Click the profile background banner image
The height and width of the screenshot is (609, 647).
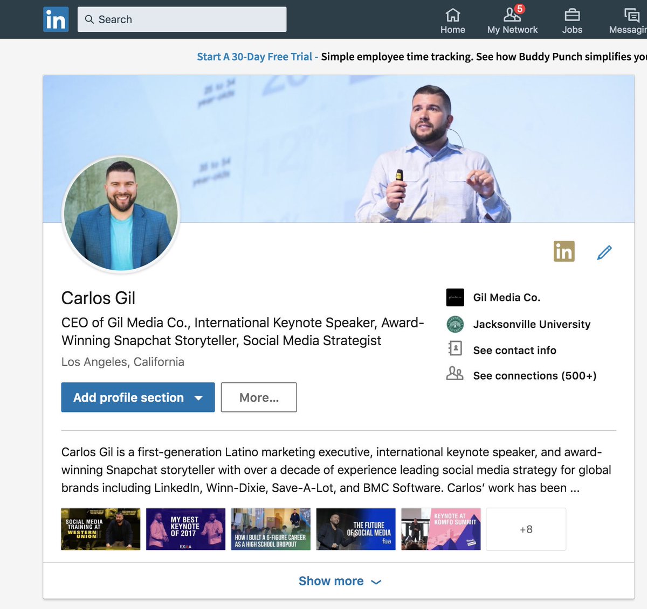[x=339, y=149]
